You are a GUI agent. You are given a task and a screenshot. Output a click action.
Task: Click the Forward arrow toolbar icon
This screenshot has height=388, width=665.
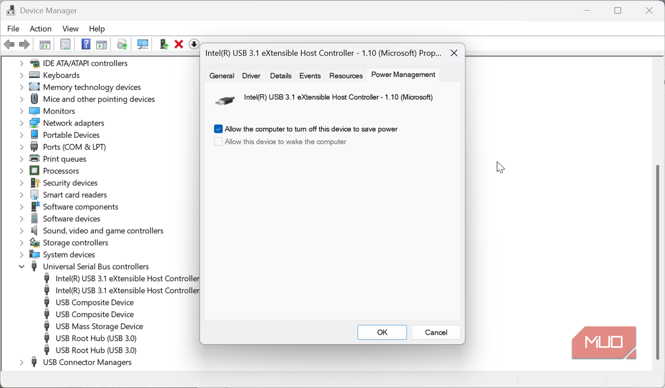click(24, 44)
